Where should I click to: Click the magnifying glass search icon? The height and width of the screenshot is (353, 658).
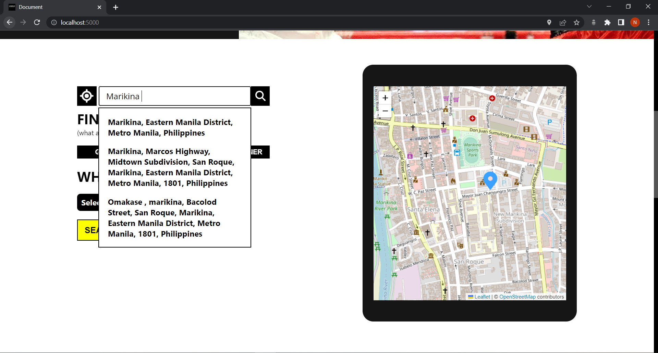pos(260,96)
